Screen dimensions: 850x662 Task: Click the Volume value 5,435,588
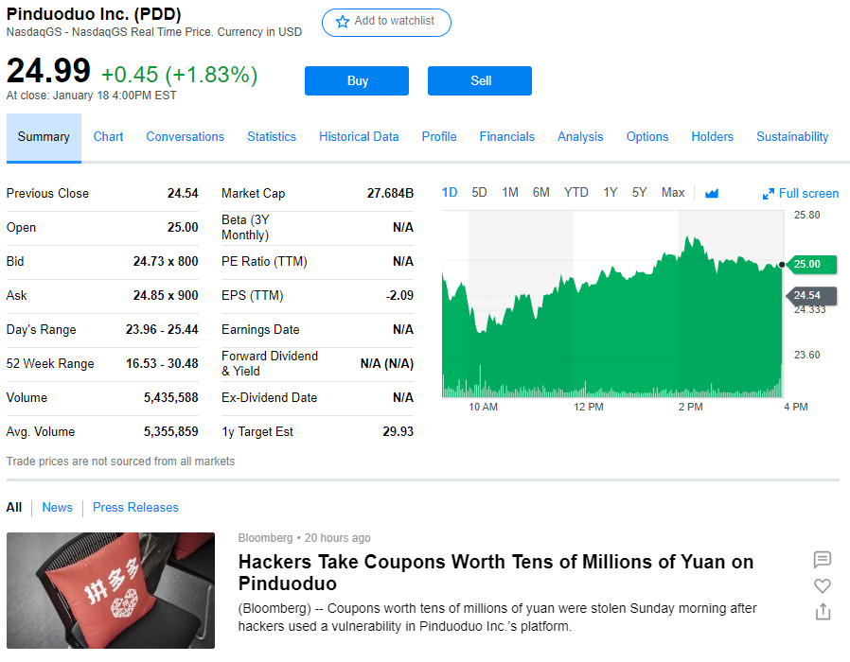tap(170, 397)
